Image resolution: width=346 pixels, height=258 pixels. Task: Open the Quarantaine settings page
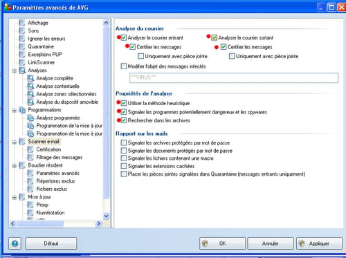41,46
